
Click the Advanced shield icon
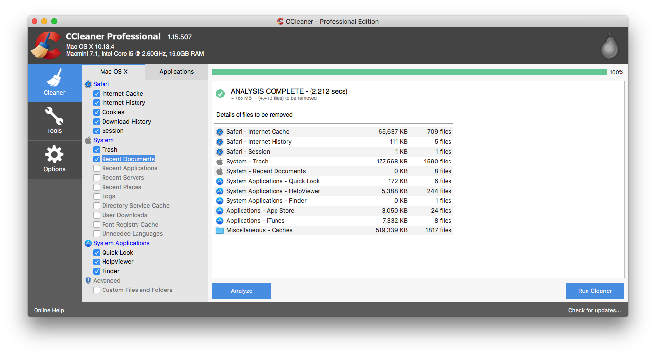tap(88, 281)
